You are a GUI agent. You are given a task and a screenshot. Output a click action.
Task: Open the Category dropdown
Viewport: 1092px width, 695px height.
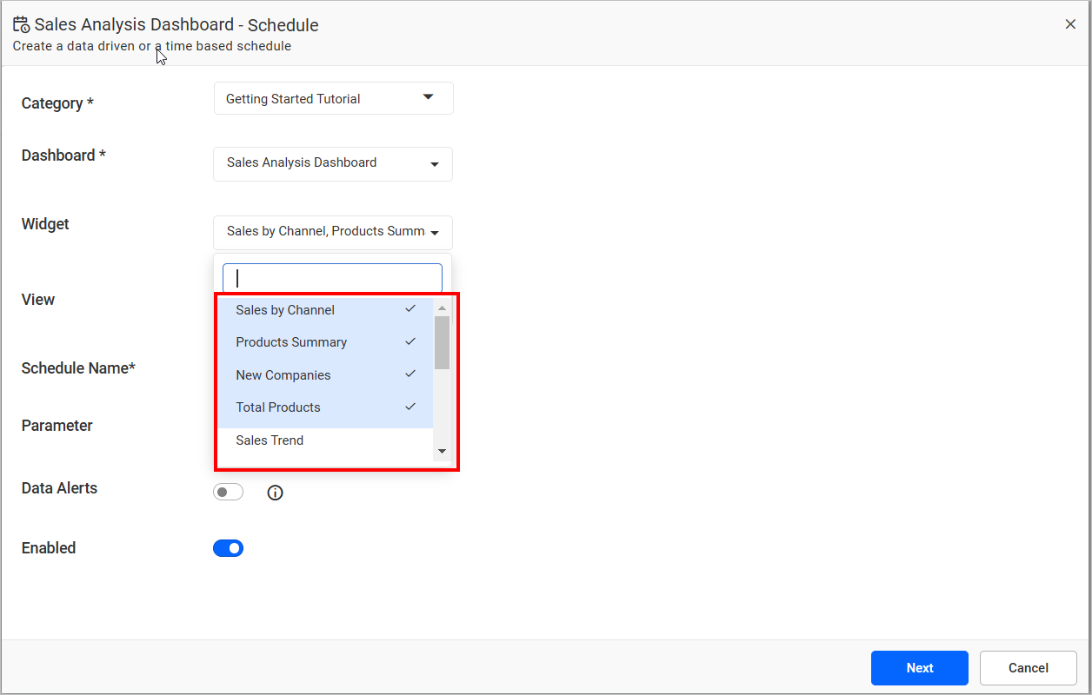[333, 98]
